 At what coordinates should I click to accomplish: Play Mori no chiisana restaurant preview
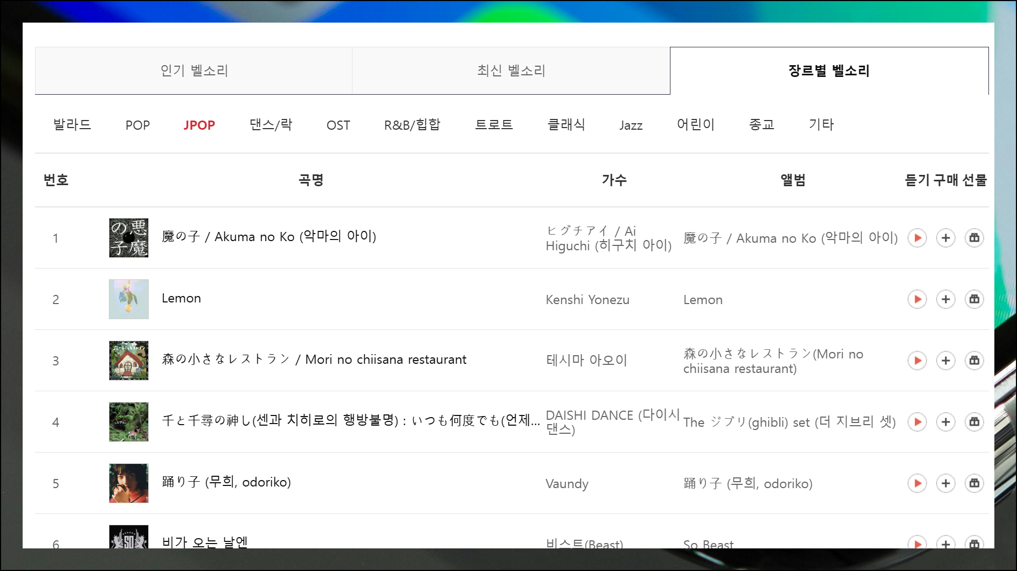tap(917, 361)
